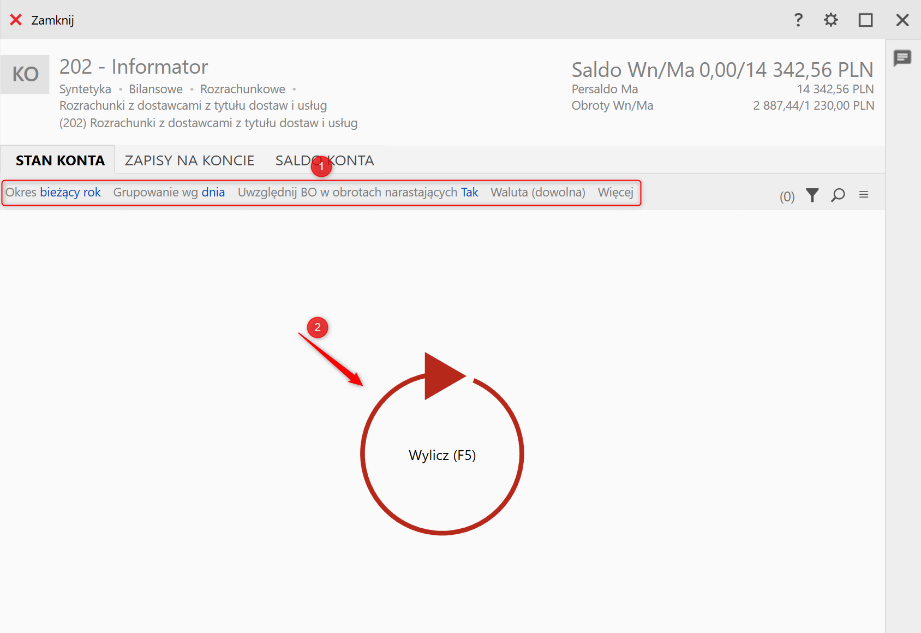Click the red X Zamknij icon
Viewport: 921px width, 633px height.
pyautogui.click(x=16, y=20)
